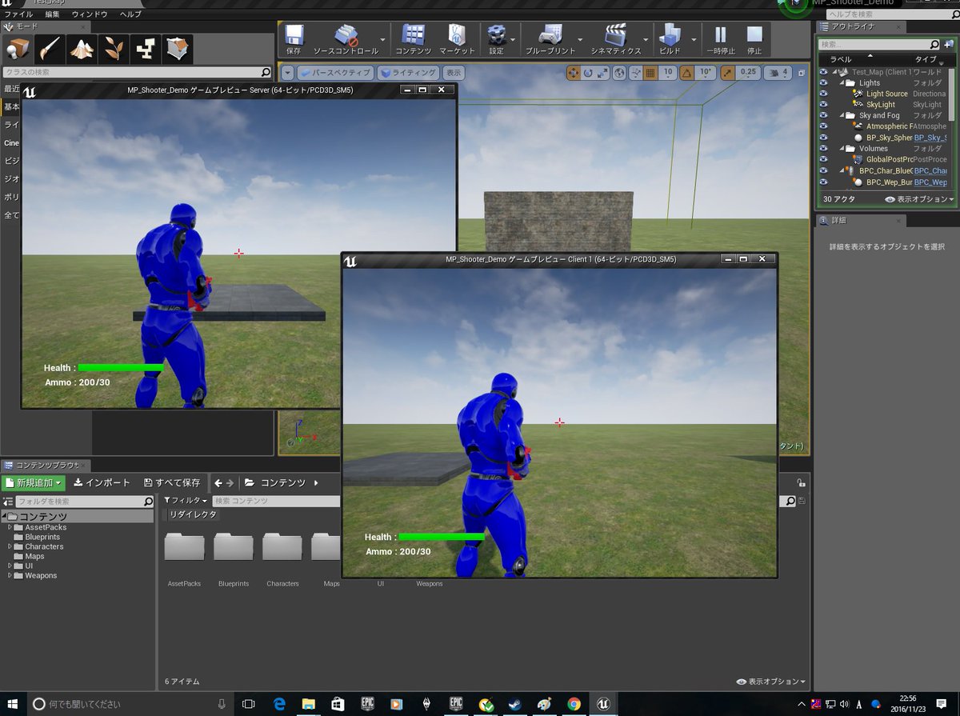Select the Landscape mode icon

[82, 50]
